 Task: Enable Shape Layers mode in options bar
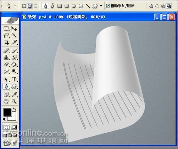tap(24, 6)
